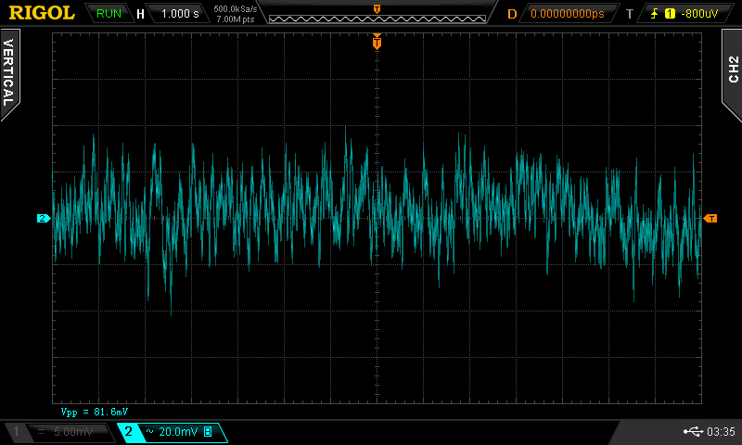This screenshot has height=445, width=742.
Task: Click the channel 2 20.0mV scale
Action: (178, 432)
